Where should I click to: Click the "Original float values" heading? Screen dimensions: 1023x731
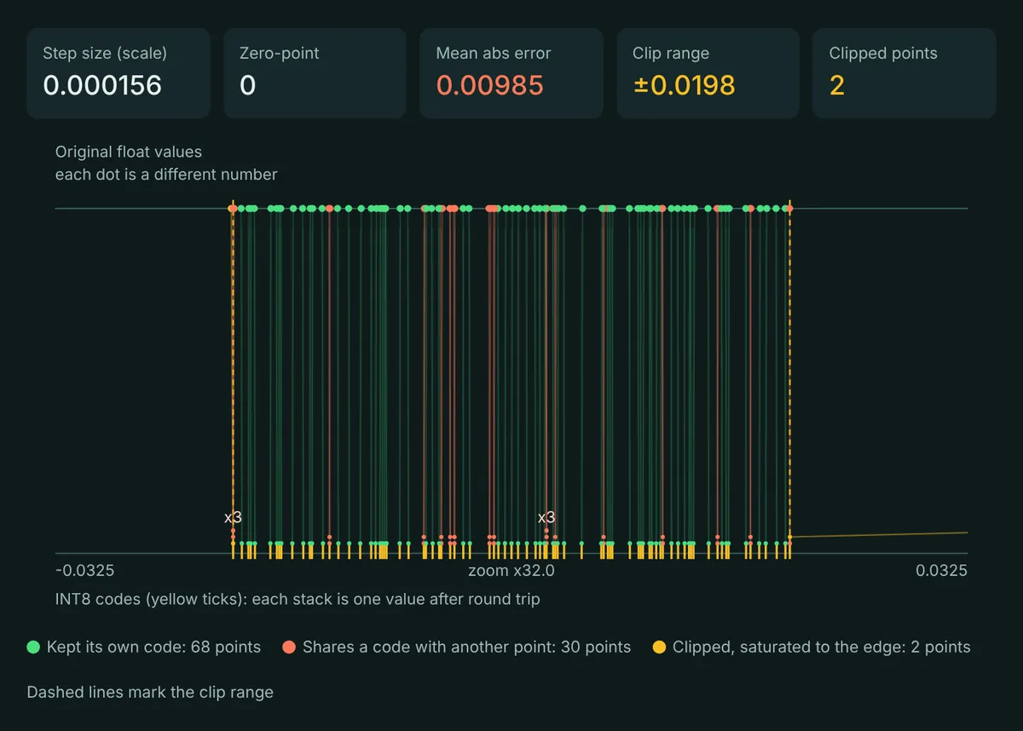(129, 152)
